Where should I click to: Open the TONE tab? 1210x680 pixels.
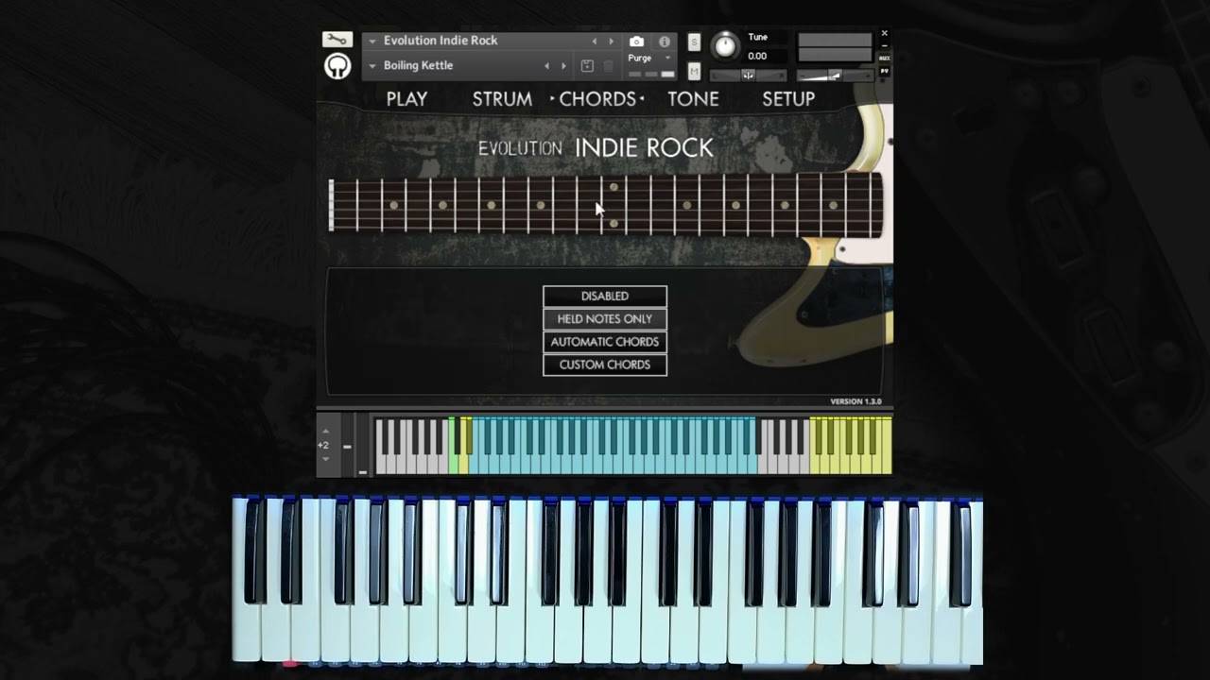(693, 99)
